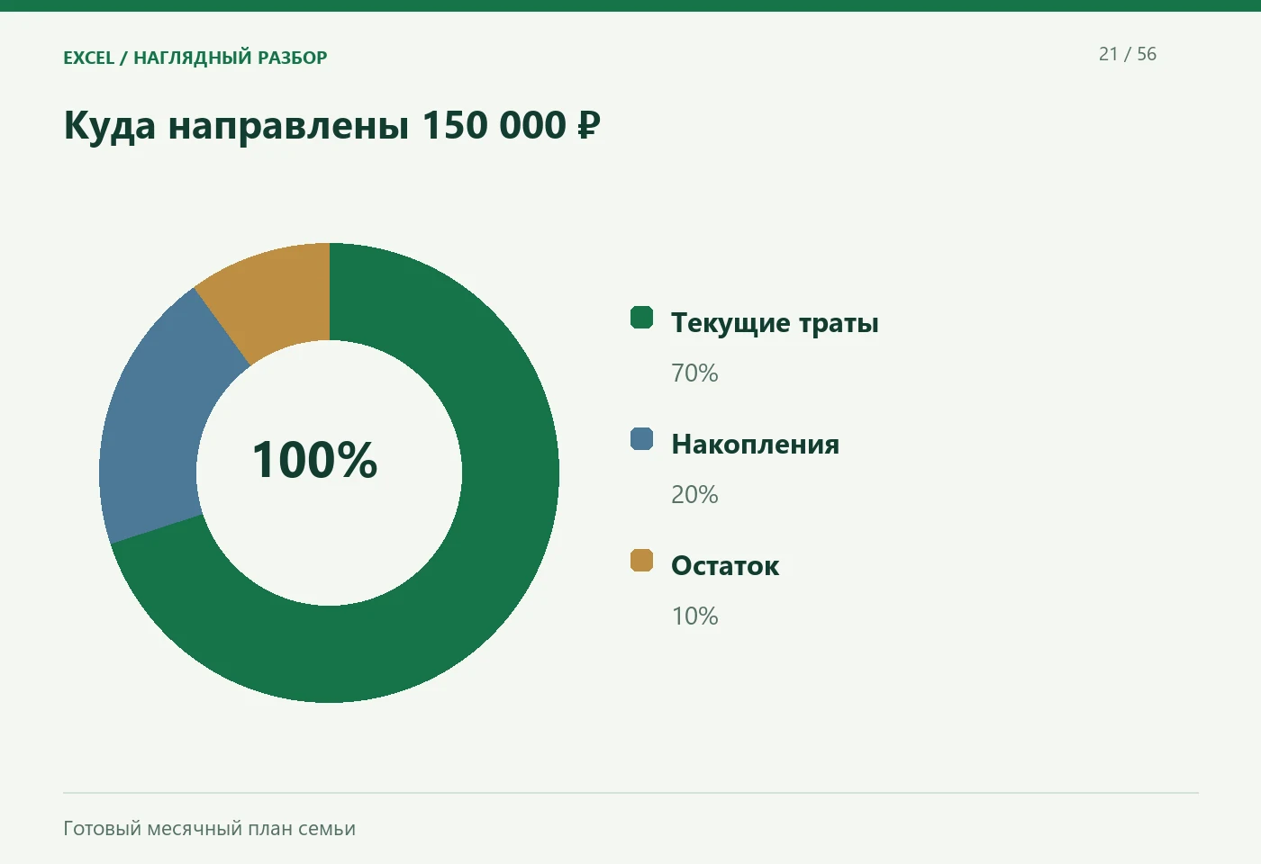Click the gold Остаток legend swatch
Screen dimensions: 1261x864
pos(641,561)
